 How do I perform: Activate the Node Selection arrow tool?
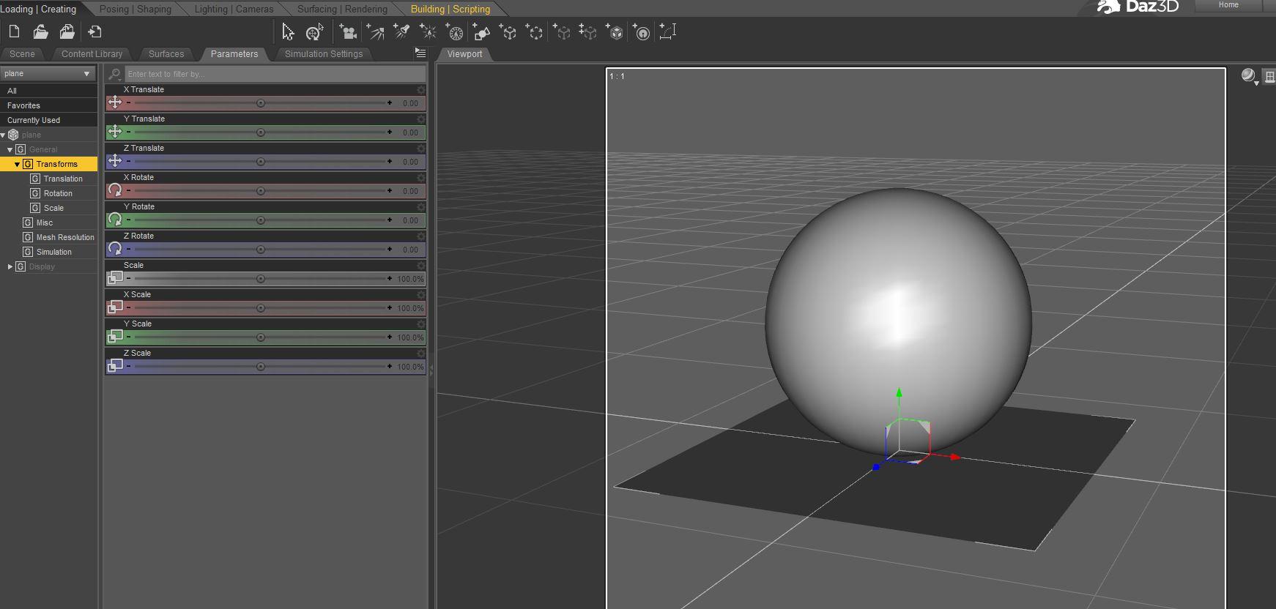[x=288, y=31]
